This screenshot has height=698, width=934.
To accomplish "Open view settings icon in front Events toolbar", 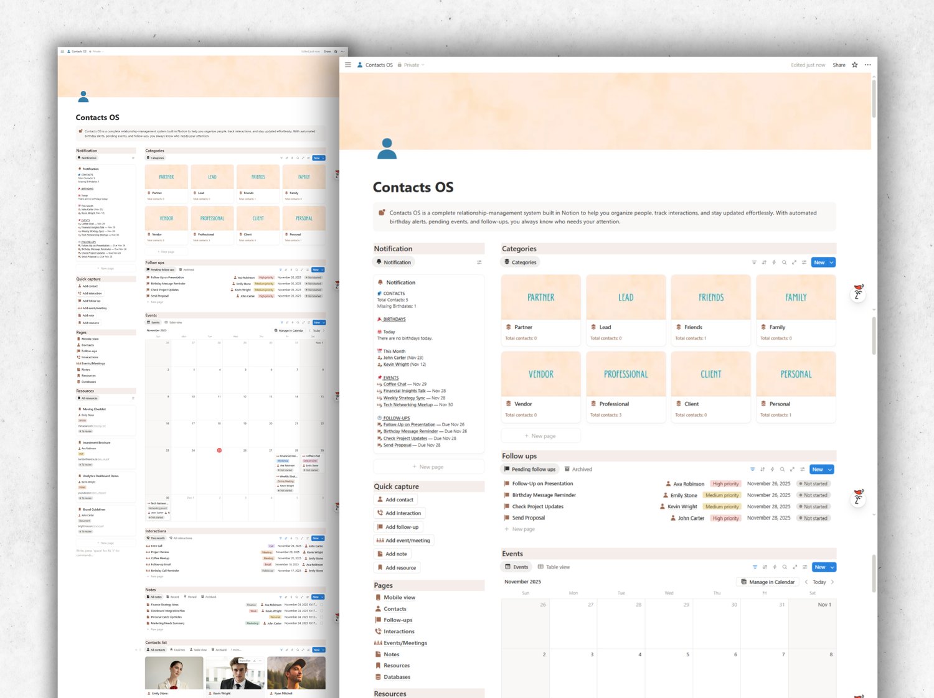I will click(x=804, y=567).
